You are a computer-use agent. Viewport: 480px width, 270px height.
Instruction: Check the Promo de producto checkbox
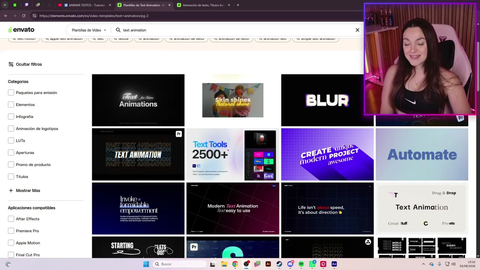pos(11,165)
